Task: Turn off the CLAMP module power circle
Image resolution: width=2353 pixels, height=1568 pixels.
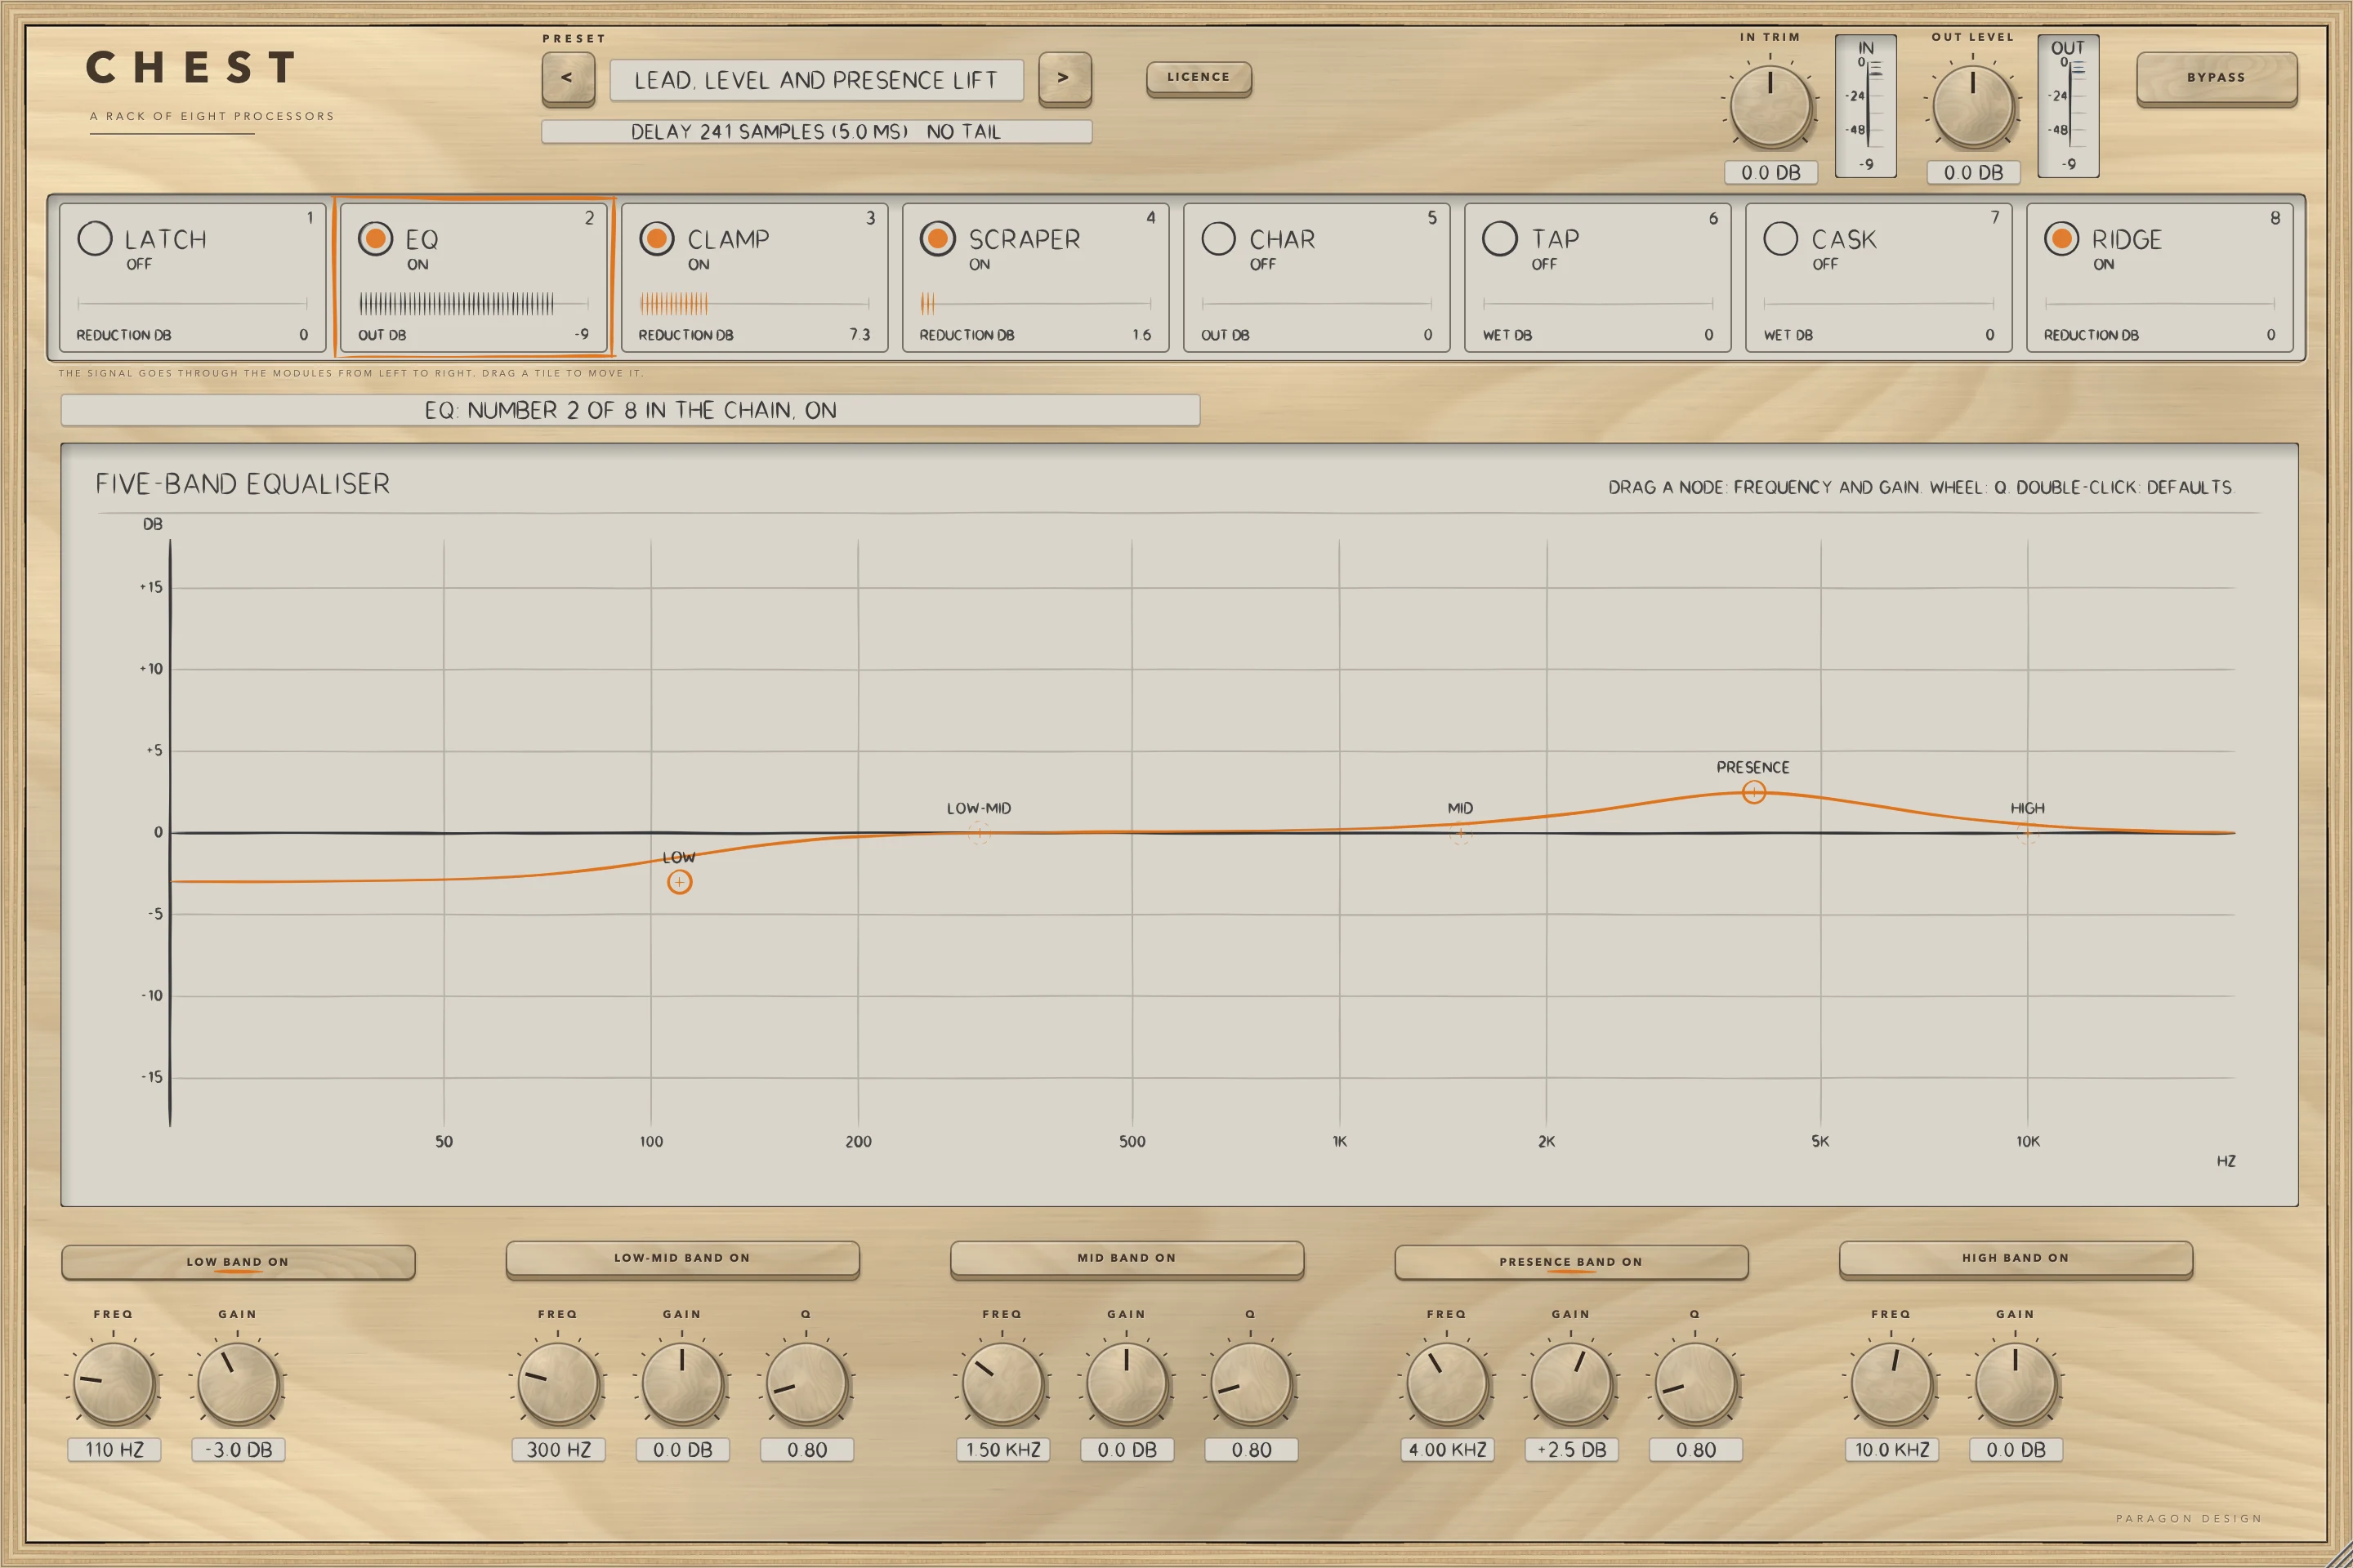Action: tap(656, 238)
